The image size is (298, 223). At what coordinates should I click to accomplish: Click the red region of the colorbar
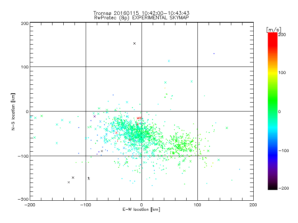pyautogui.click(x=273, y=39)
